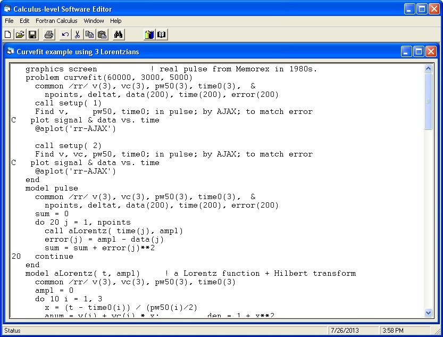The width and height of the screenshot is (443, 337).
Task: Open an existing file from the toolbar
Action: click(20, 34)
